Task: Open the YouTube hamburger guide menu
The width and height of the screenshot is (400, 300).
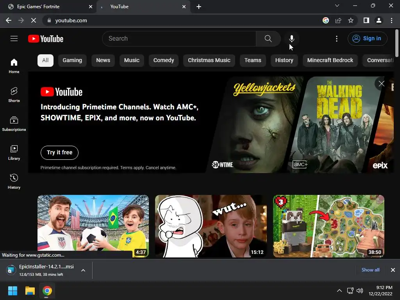Action: [14, 39]
